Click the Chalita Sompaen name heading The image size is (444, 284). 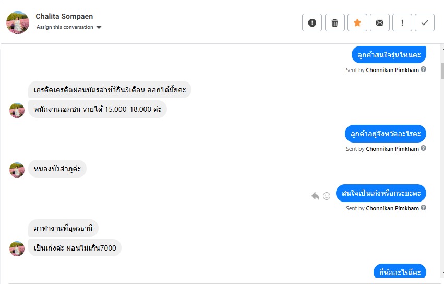pyautogui.click(x=65, y=16)
